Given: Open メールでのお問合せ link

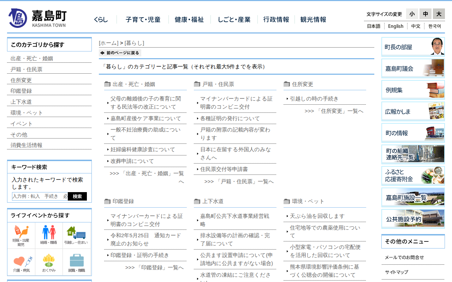Looking at the screenshot, I should click(x=404, y=257).
